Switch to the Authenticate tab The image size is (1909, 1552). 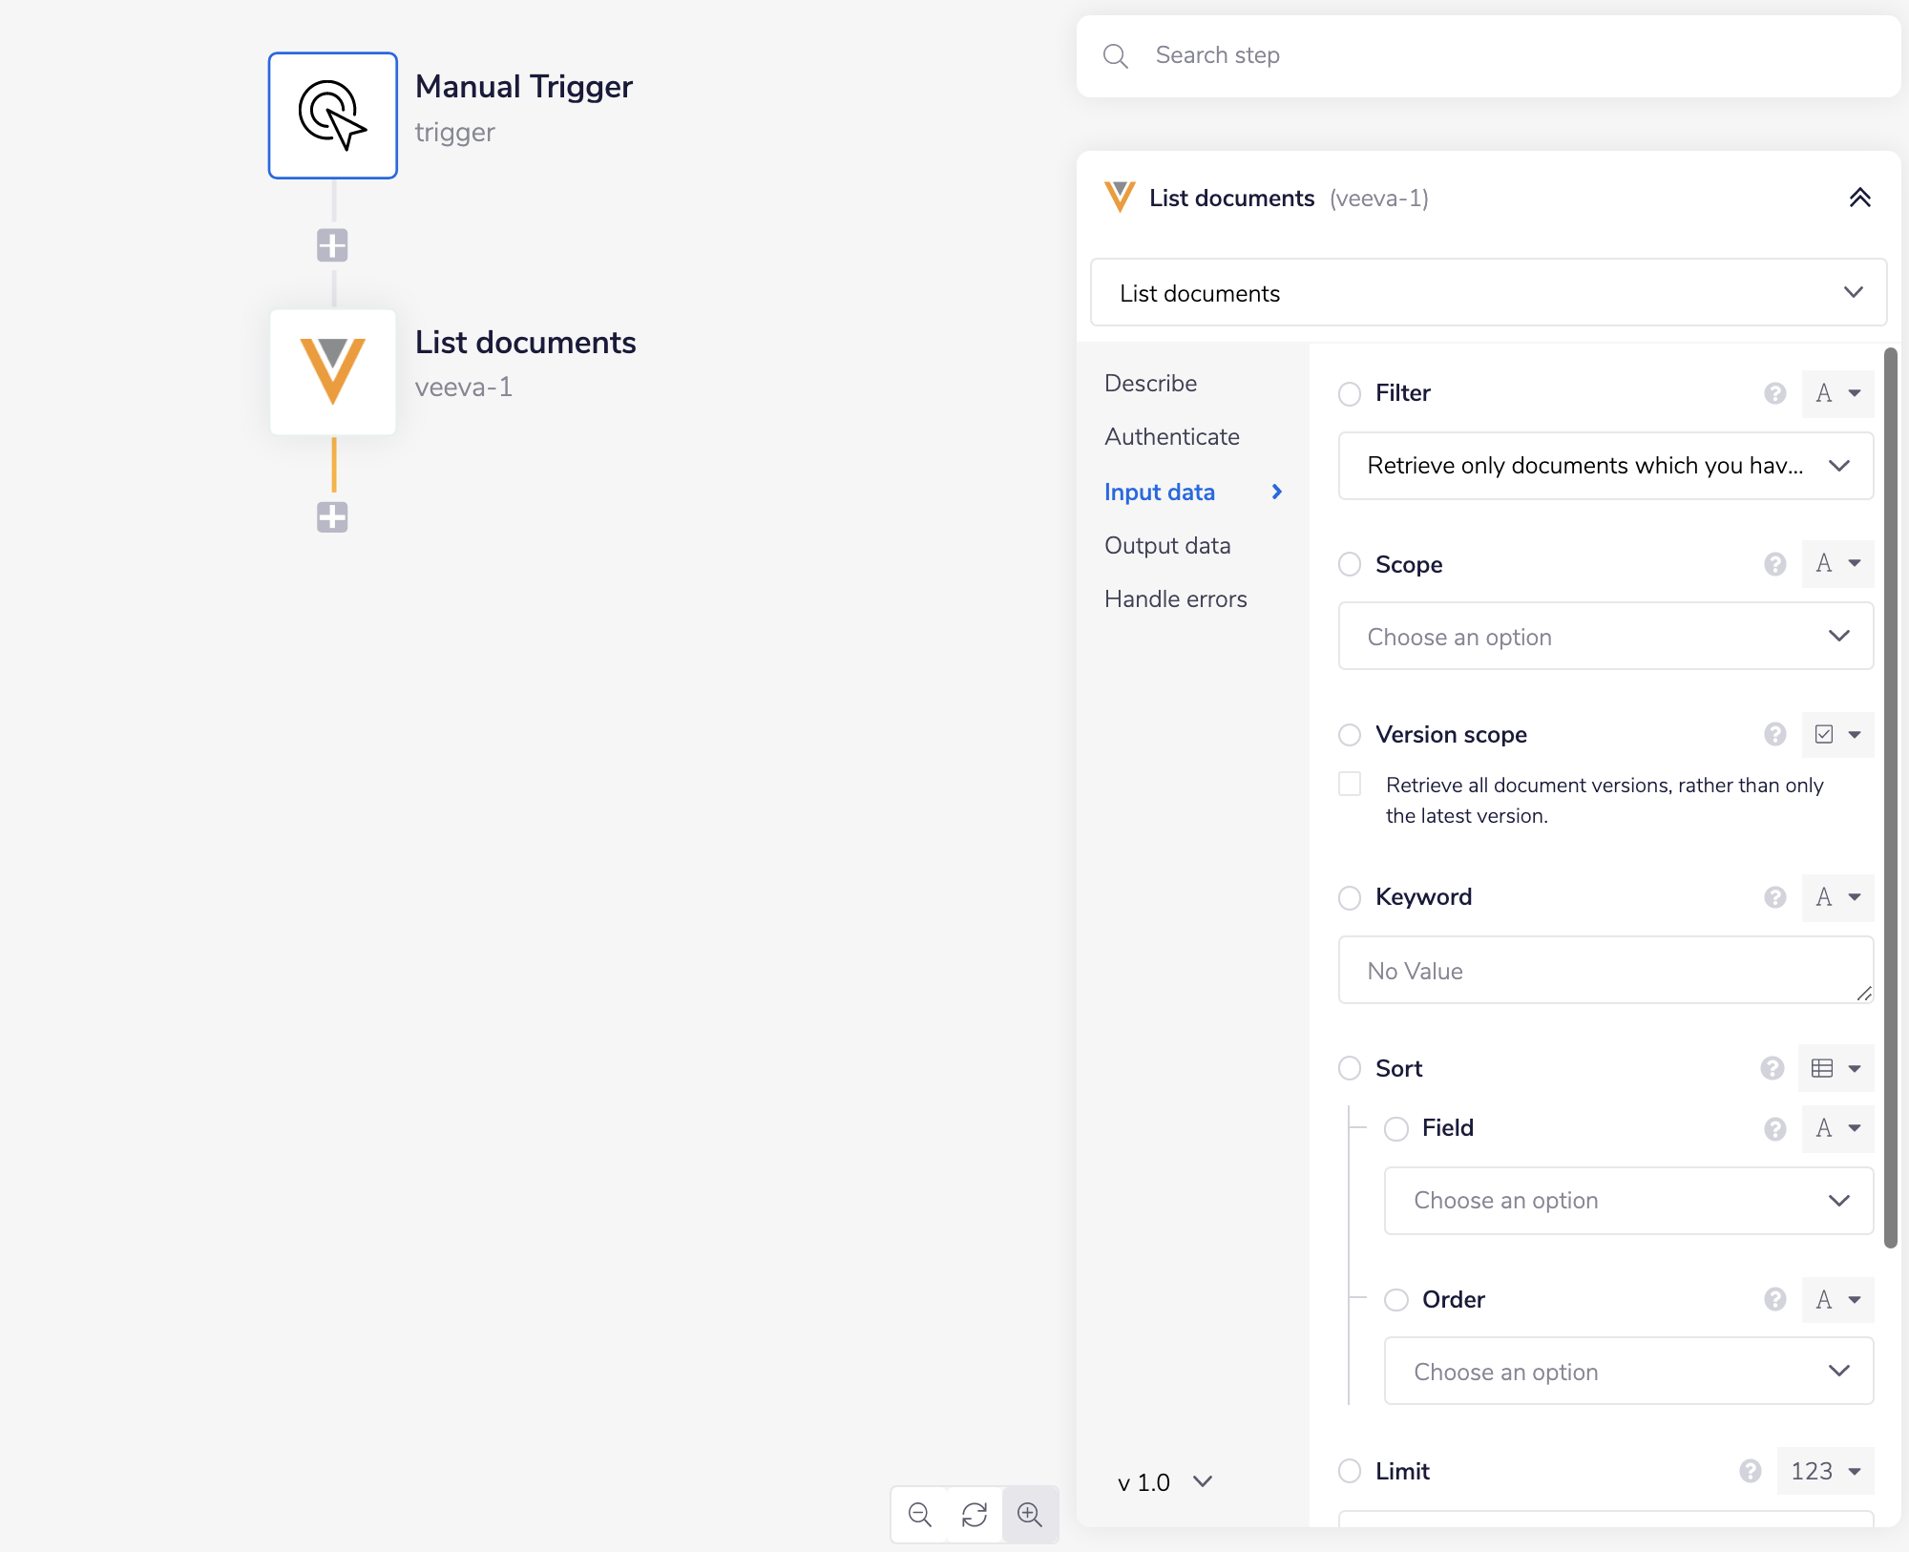coord(1171,437)
